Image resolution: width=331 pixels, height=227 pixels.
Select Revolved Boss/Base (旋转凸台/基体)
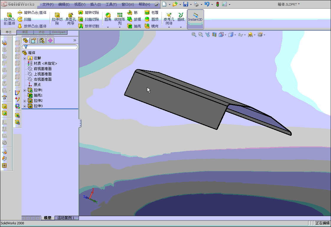[x=32, y=13]
